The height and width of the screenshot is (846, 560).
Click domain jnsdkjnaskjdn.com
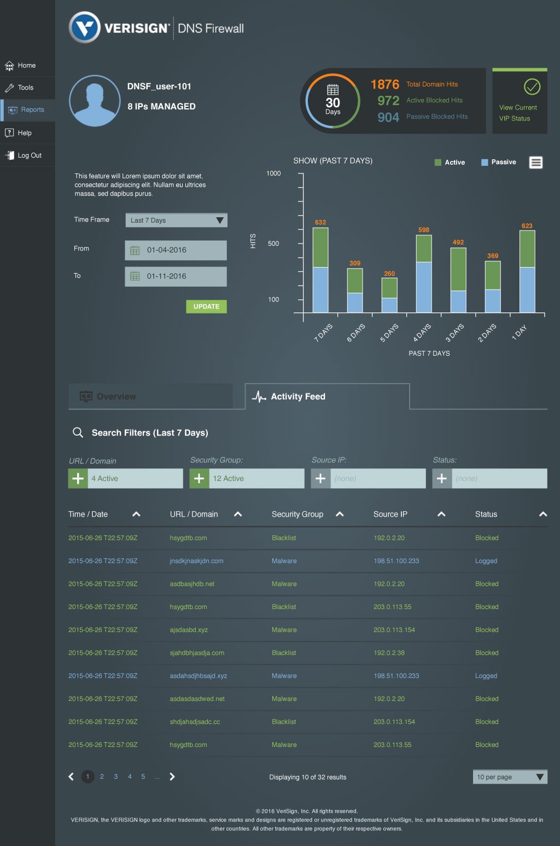pos(196,561)
